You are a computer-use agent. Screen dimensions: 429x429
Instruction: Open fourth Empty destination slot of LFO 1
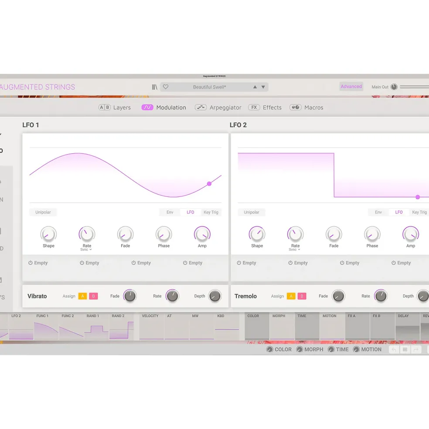(x=193, y=263)
